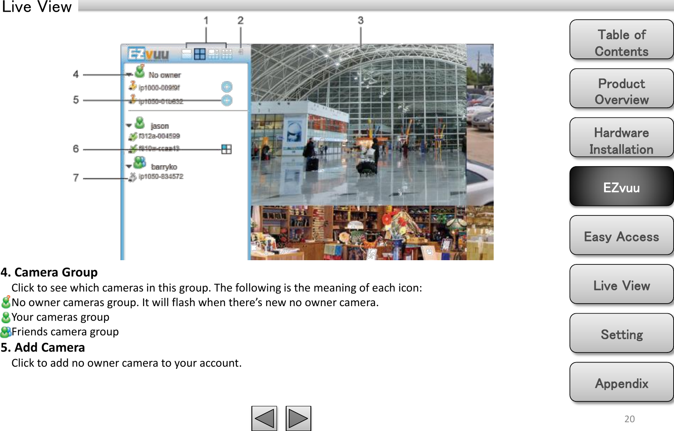Screen dimensions: 674x431
Task: Add camera ip1000-009f9f with plus icon
Action: click(x=227, y=87)
